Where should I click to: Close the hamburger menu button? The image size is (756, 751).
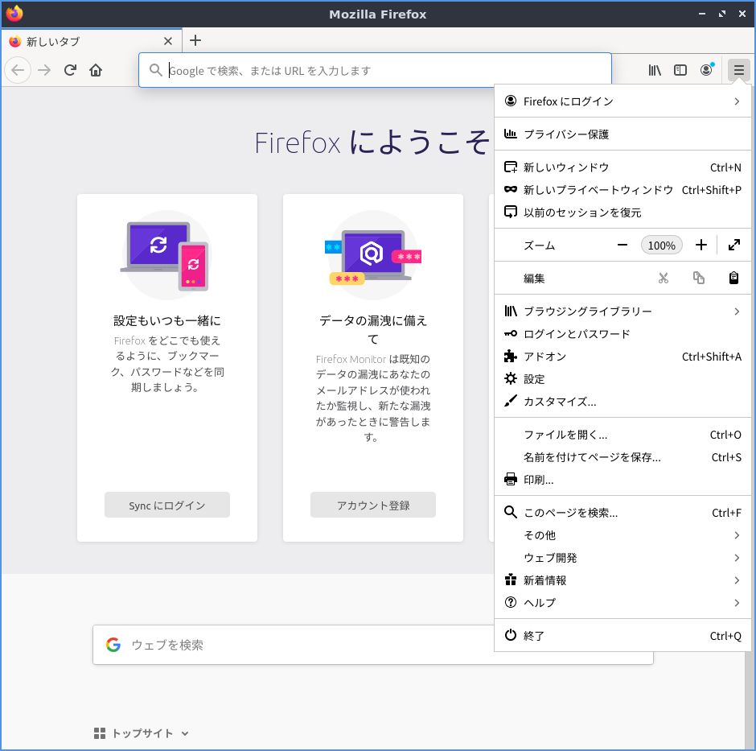tap(738, 71)
